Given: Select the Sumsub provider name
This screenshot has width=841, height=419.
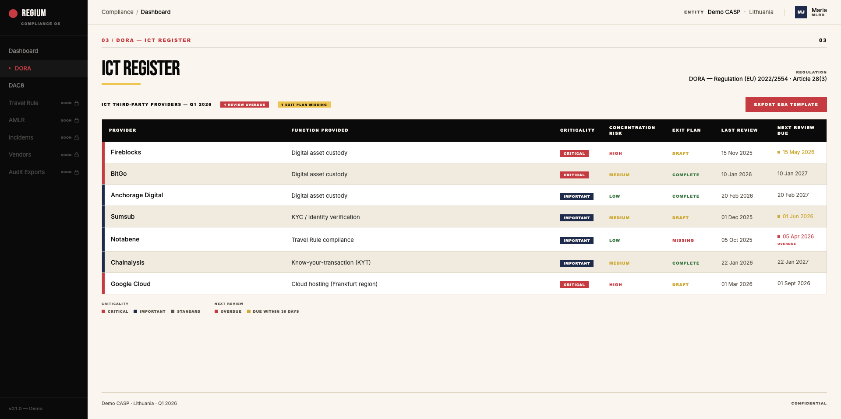Looking at the screenshot, I should click(x=123, y=217).
